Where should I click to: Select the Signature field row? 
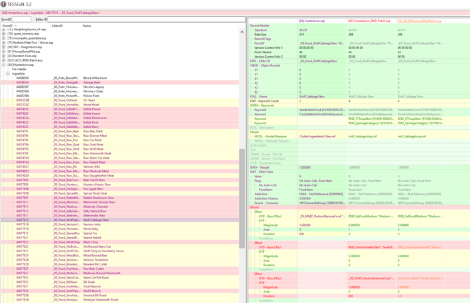359,30
